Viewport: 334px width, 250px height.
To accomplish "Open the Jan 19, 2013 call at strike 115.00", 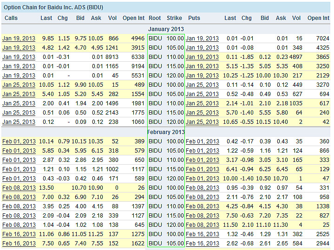I will (x=19, y=66).
